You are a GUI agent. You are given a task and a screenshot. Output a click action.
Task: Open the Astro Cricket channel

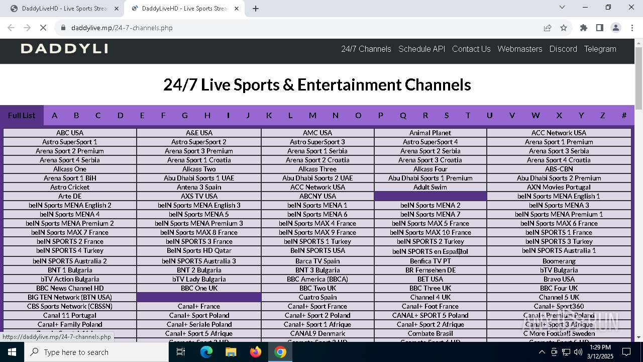[70, 187]
